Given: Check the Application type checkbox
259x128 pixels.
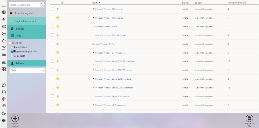Looking at the screenshot, I should tap(12, 47).
